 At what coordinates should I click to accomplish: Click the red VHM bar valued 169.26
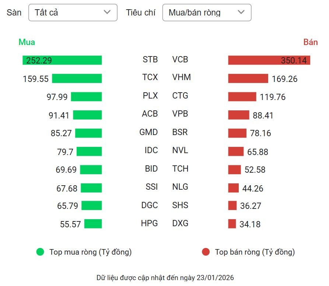pyautogui.click(x=249, y=78)
